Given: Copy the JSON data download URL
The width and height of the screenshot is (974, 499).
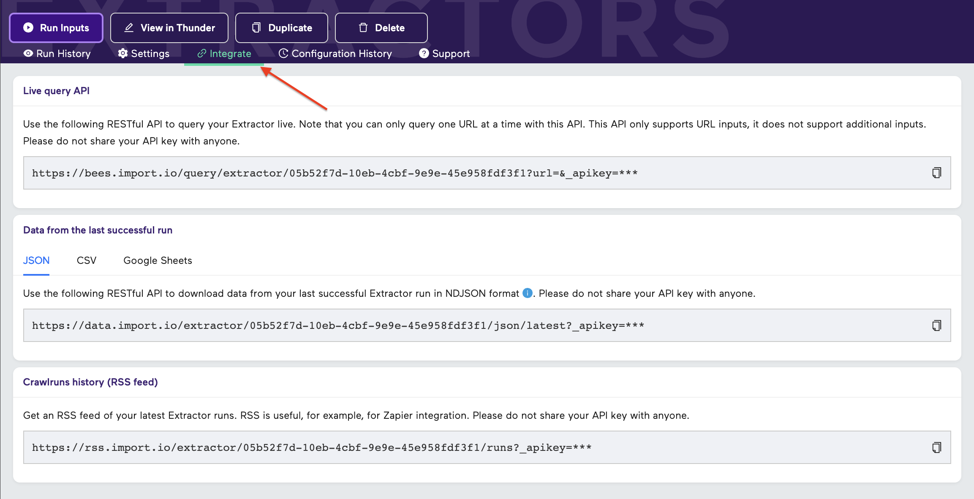Looking at the screenshot, I should (938, 325).
